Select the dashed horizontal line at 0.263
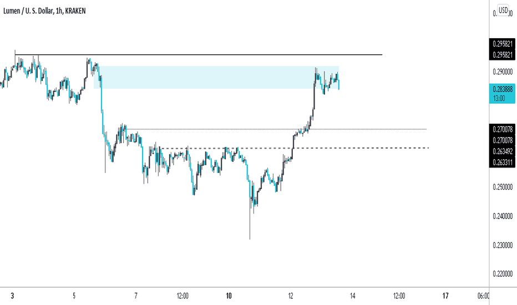This screenshot has height=305, width=517. [x=295, y=148]
